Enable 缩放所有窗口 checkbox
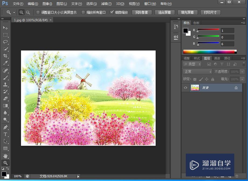248x181 pixels. coord(83,12)
